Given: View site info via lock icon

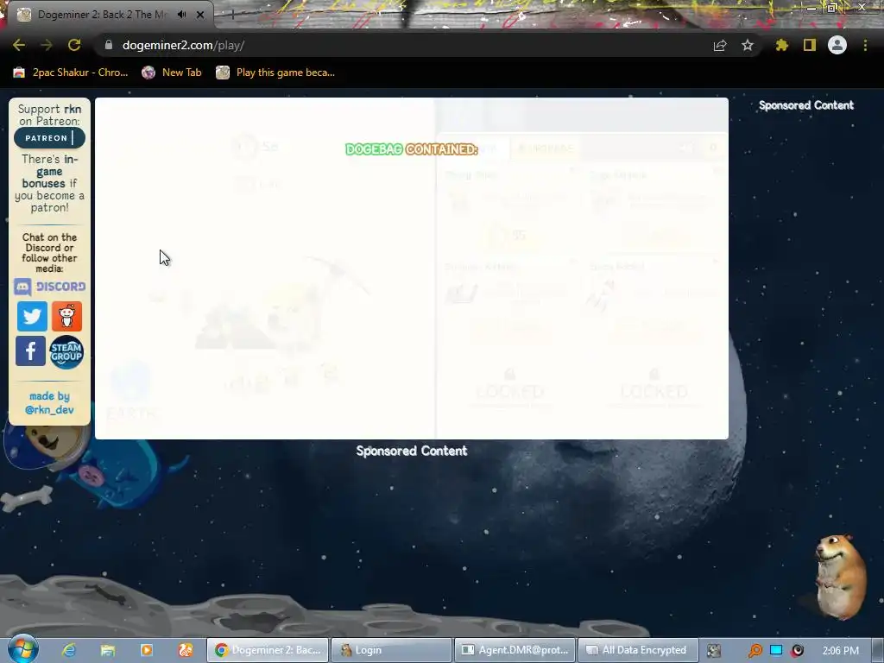Looking at the screenshot, I should pyautogui.click(x=109, y=45).
